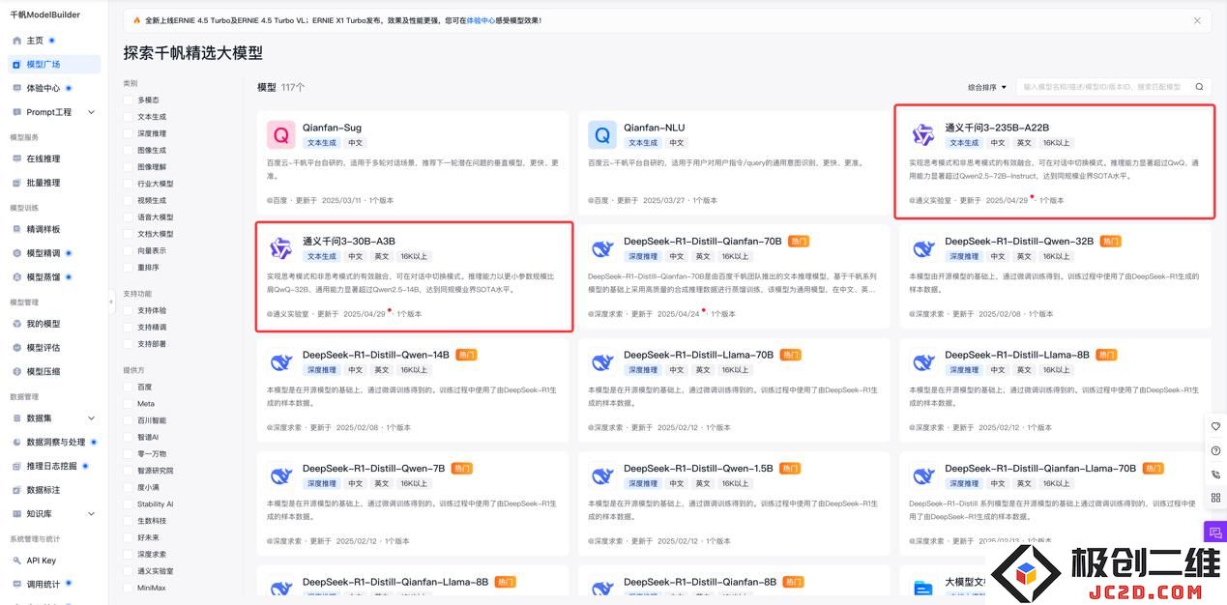Open the Qianfan-NLU model card title

coord(654,128)
